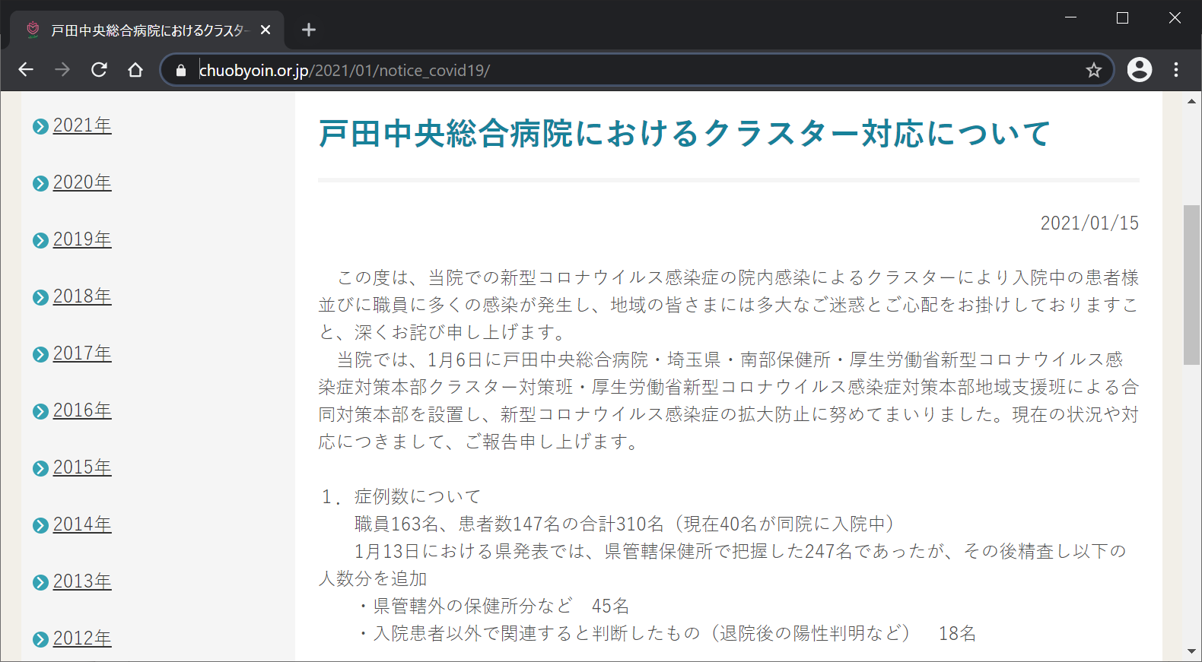Click the address bar URL field
The image size is (1202, 662).
pyautogui.click(x=638, y=71)
